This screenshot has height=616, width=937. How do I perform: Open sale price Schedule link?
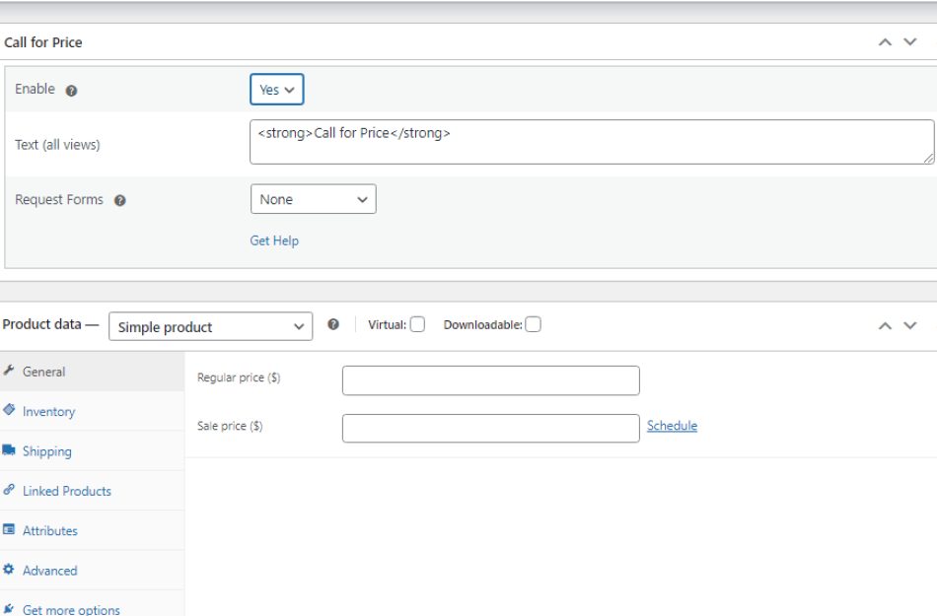(x=672, y=425)
